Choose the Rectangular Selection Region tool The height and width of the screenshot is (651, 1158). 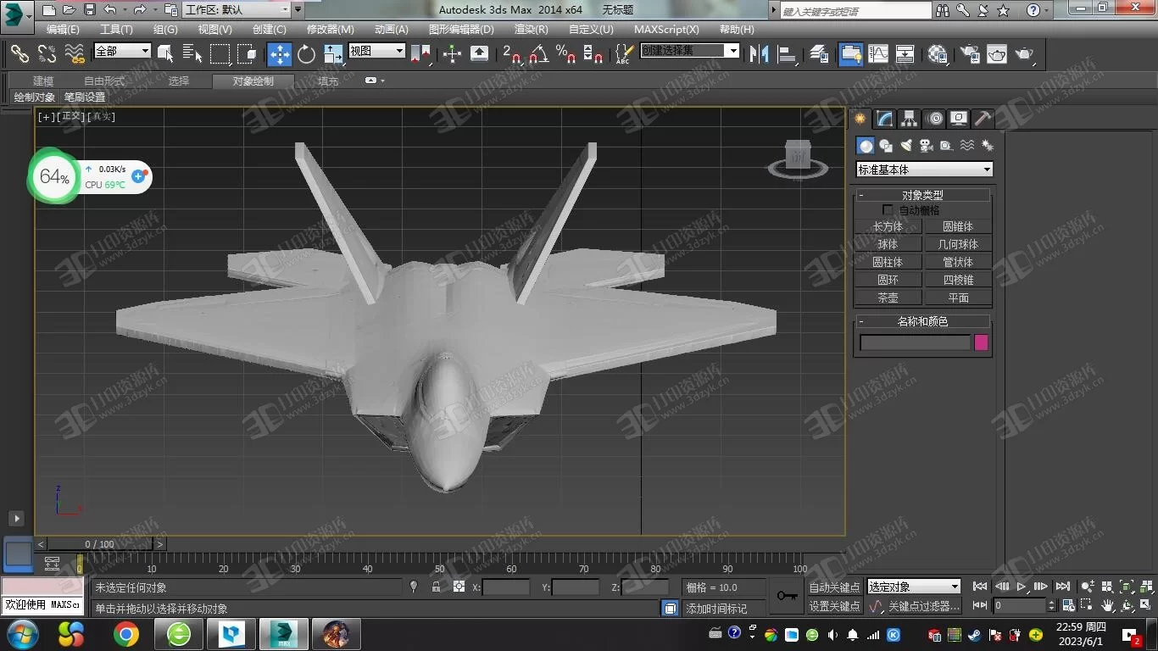(220, 53)
